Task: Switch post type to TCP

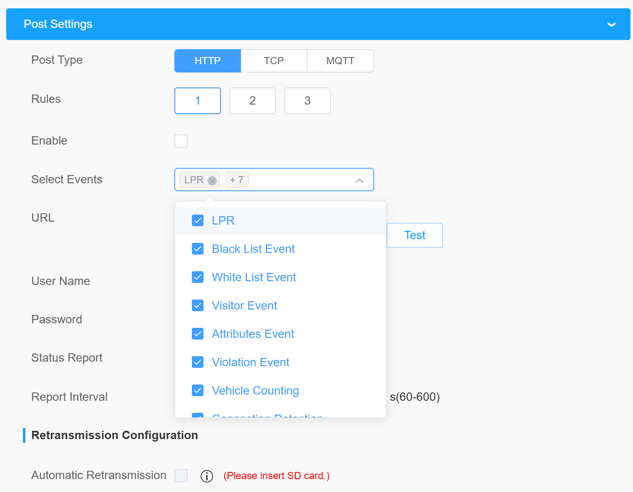Action: pyautogui.click(x=274, y=61)
